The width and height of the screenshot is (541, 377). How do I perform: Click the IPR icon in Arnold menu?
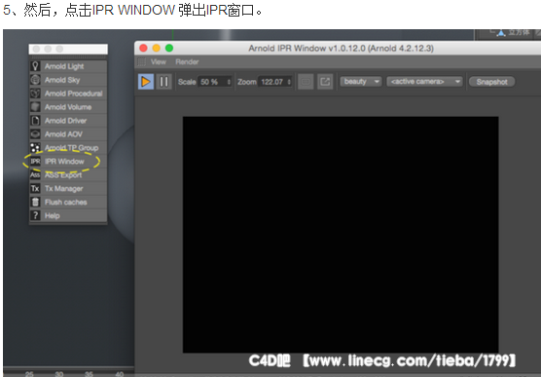tap(35, 162)
